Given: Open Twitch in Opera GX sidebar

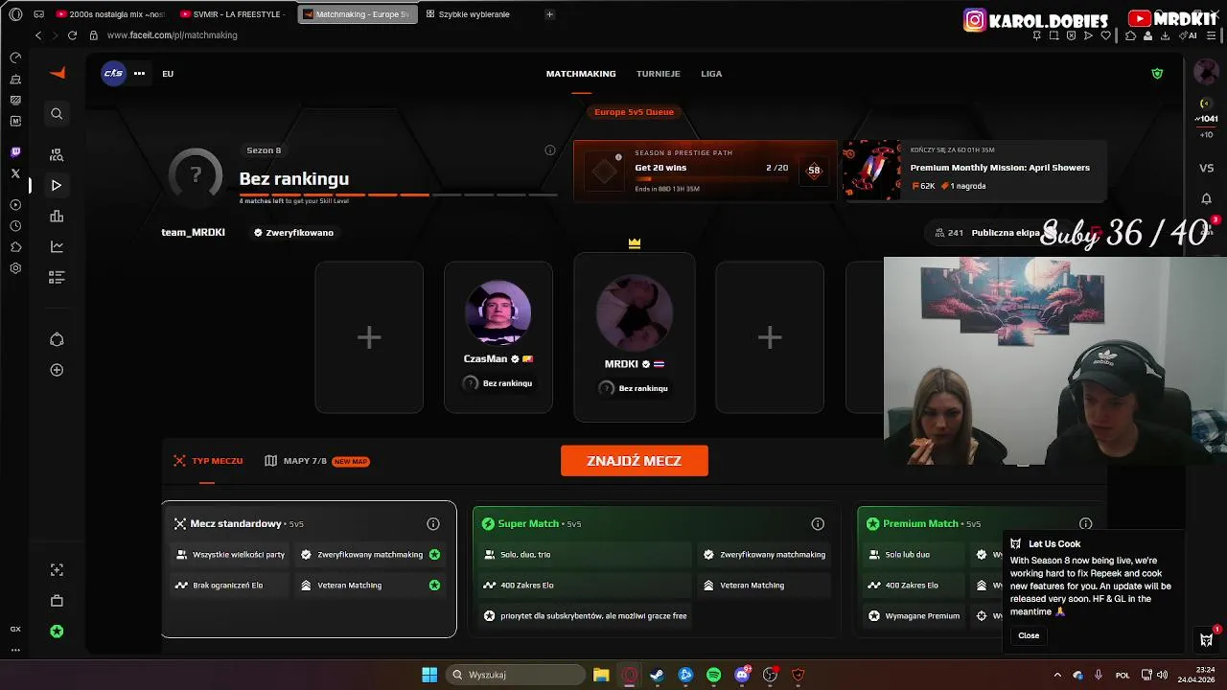Looking at the screenshot, I should 15,152.
